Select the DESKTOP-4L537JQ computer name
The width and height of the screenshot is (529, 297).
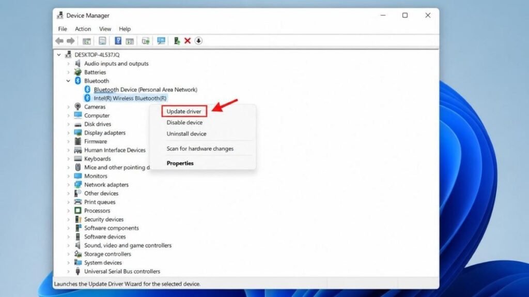pos(97,55)
